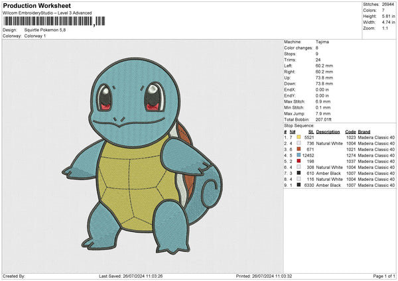
Task: Pick the red swatch in stop 5 row
Action: (299, 161)
